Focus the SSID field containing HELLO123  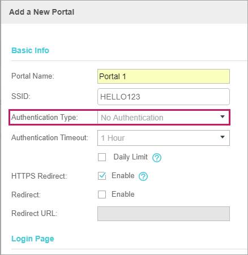click(x=164, y=97)
